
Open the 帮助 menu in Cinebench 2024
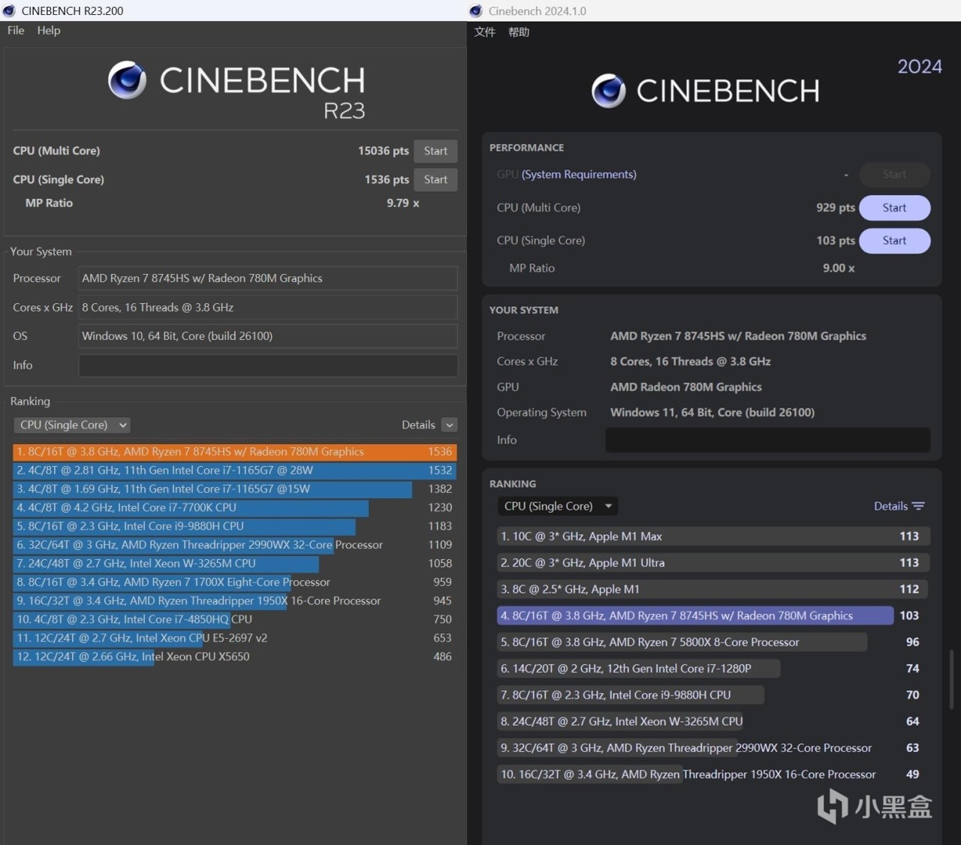(x=519, y=32)
